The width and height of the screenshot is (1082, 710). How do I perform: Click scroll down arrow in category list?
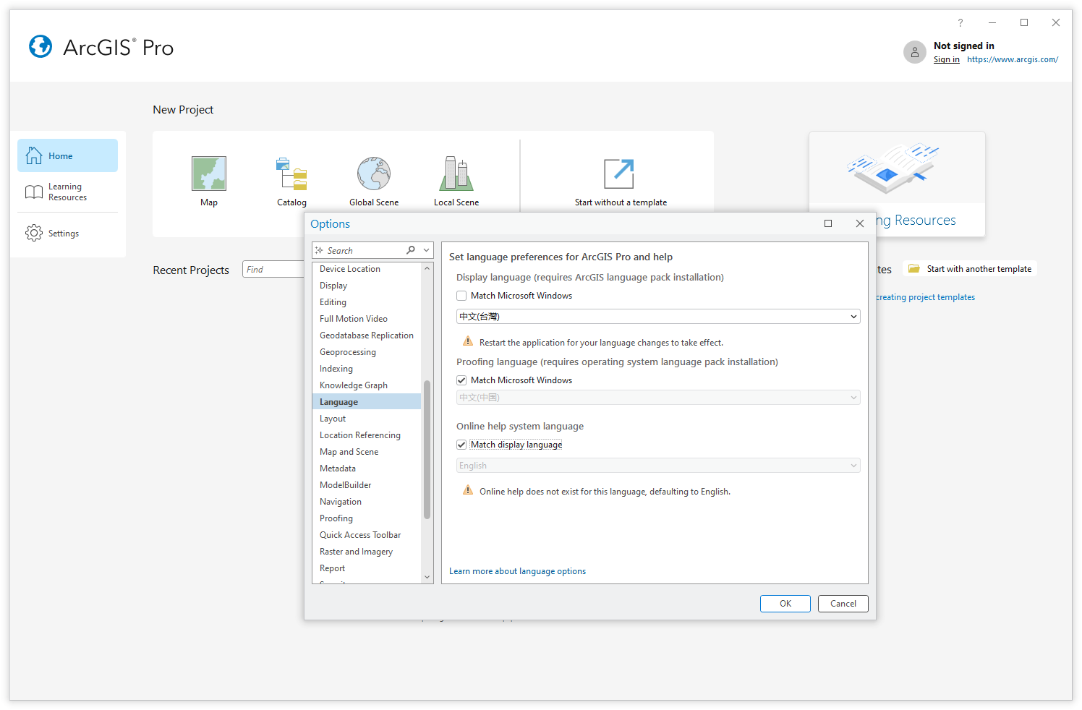[x=427, y=577]
